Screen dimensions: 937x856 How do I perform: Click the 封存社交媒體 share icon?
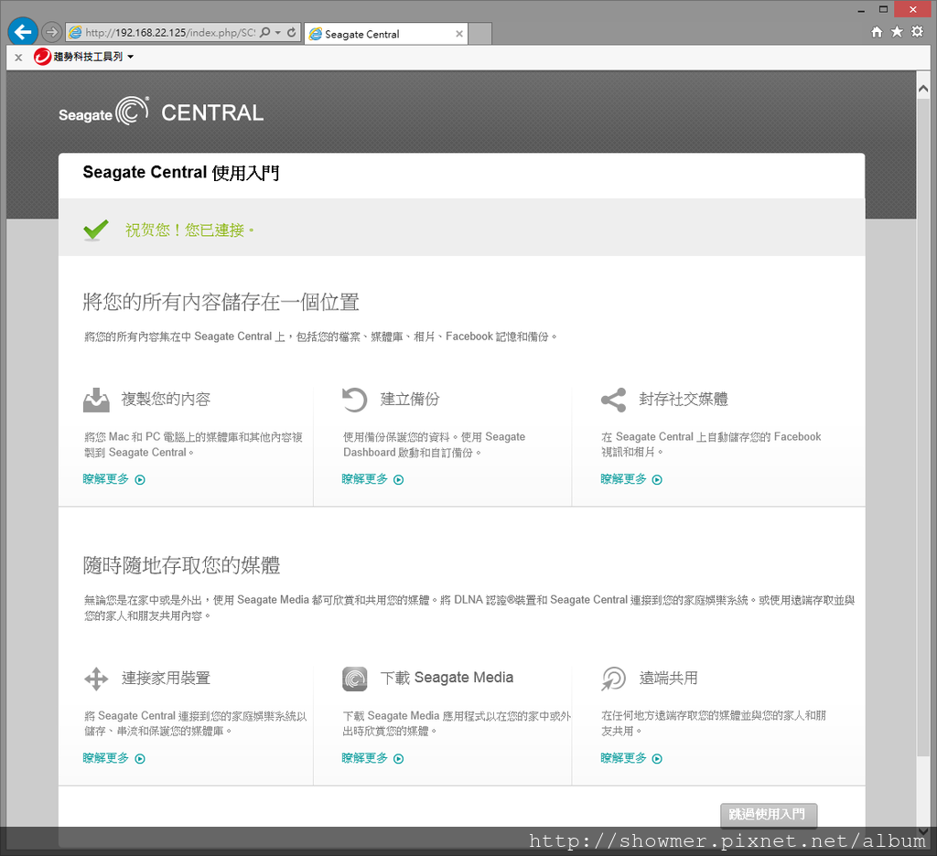tap(613, 400)
